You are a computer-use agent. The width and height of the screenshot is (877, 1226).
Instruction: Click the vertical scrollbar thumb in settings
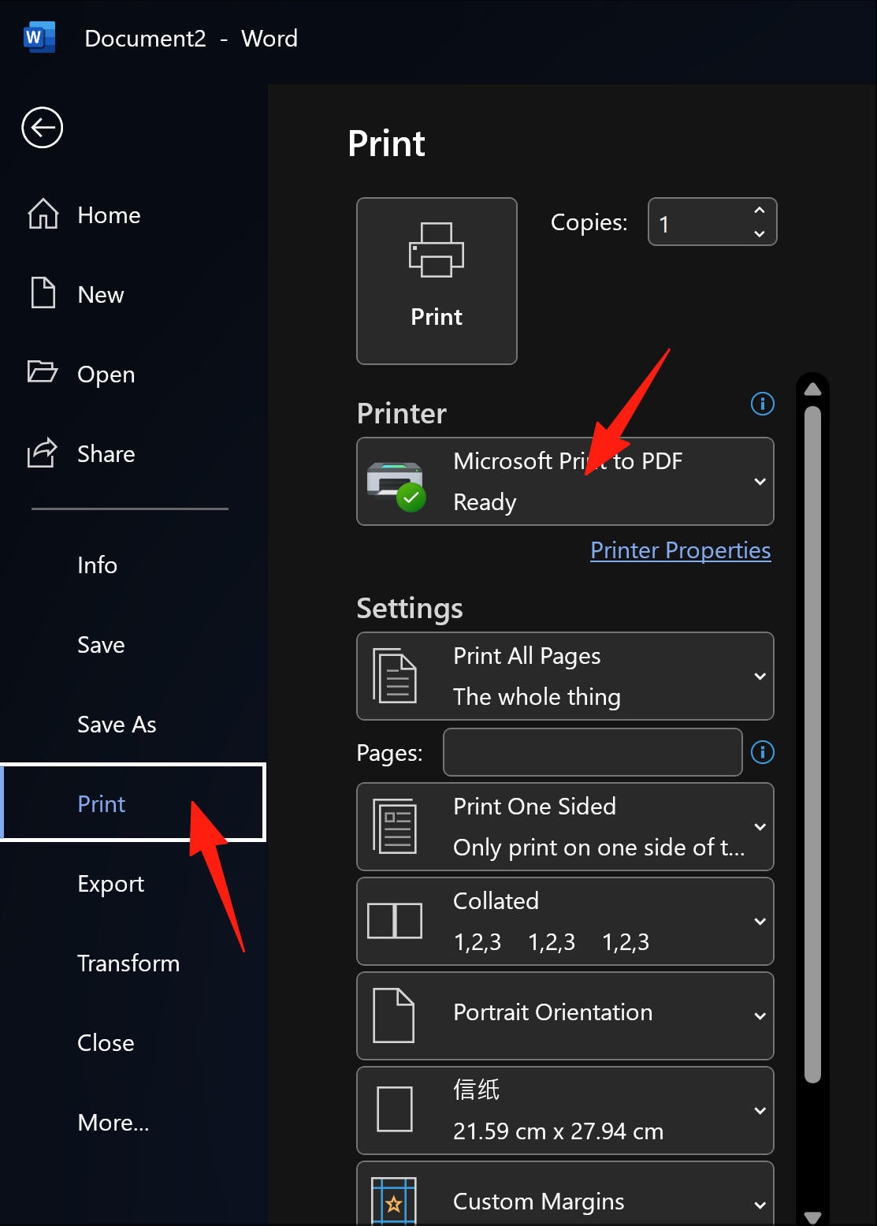(x=813, y=744)
